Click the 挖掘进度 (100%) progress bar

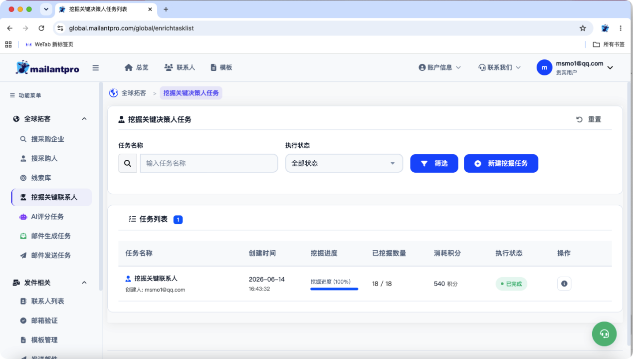pyautogui.click(x=334, y=289)
